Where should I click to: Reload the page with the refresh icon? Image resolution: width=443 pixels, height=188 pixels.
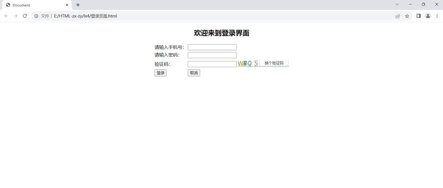pos(25,16)
